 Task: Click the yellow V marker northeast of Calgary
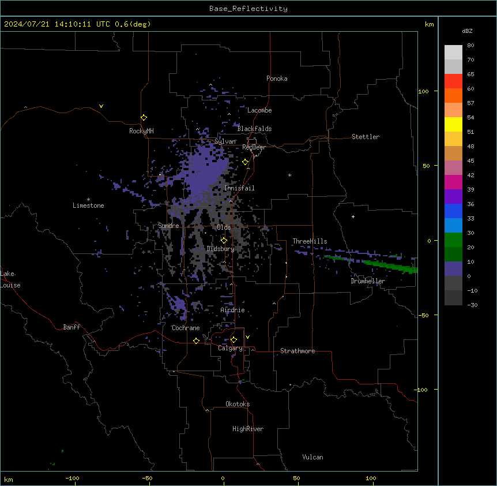(x=247, y=337)
